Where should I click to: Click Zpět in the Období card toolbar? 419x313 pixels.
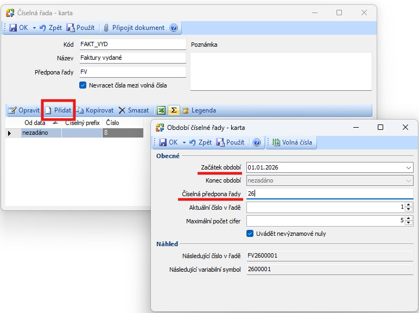point(201,142)
